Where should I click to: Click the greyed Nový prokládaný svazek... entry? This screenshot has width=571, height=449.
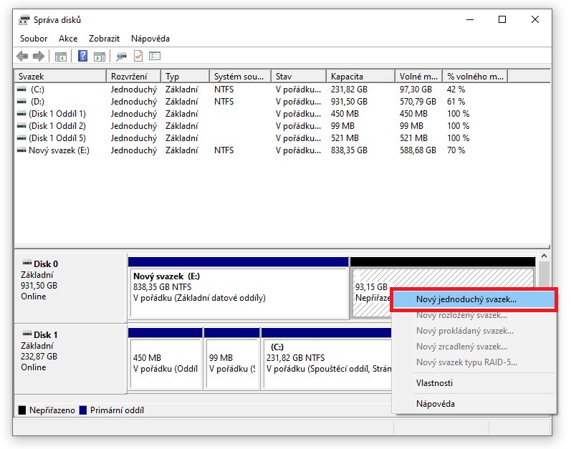tap(474, 331)
